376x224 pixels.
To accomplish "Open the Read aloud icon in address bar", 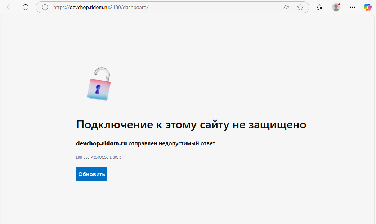I will pos(286,7).
